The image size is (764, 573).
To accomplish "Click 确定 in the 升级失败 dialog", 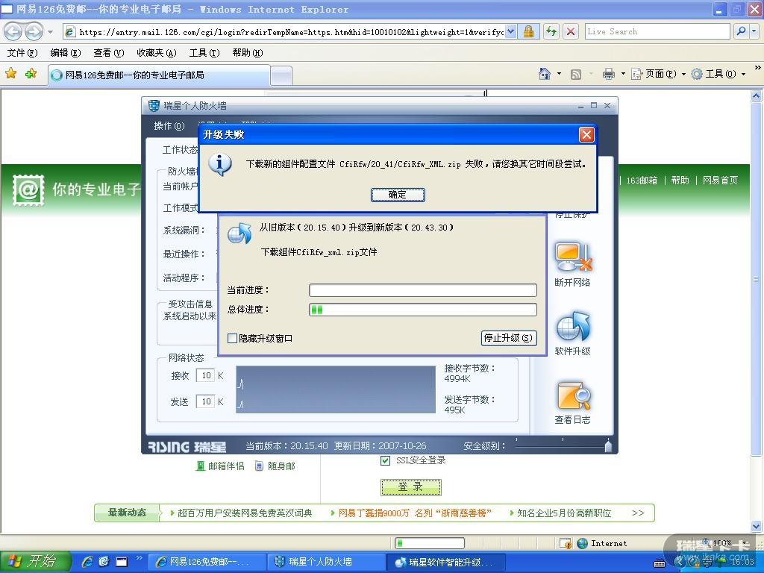I will pyautogui.click(x=398, y=195).
